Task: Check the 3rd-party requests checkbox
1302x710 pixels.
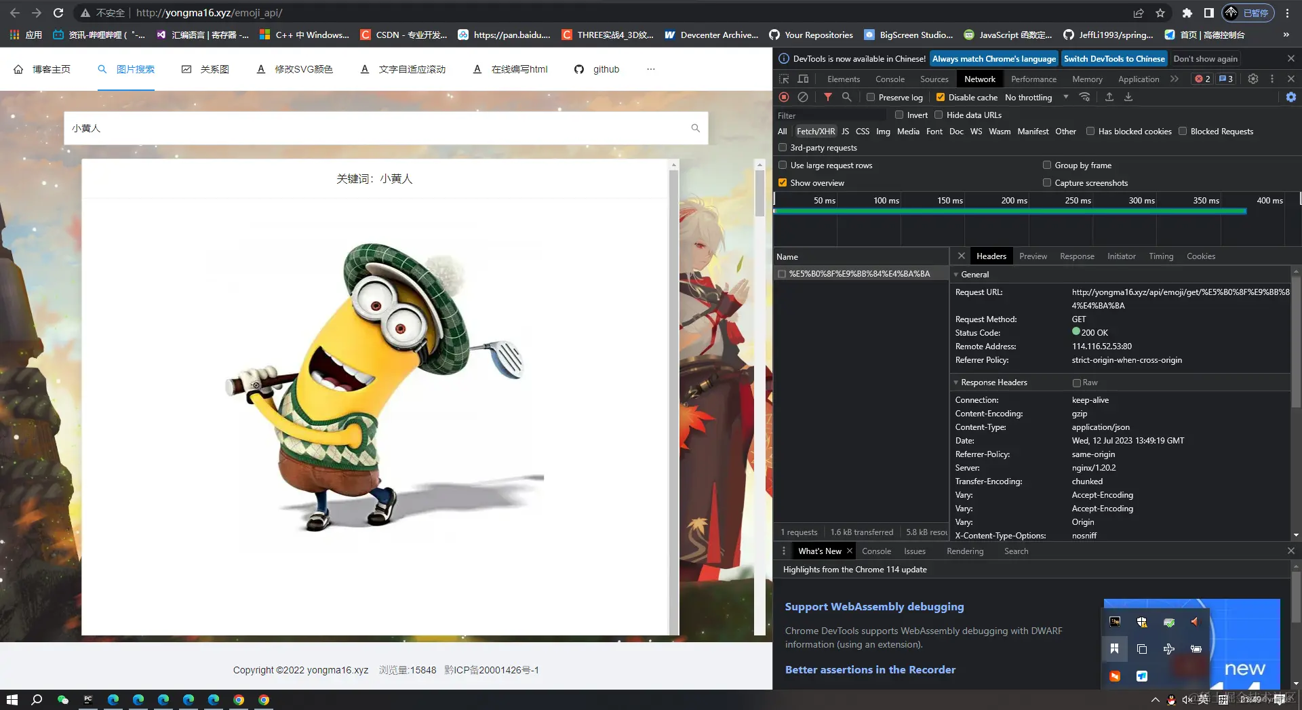Action: (783, 148)
